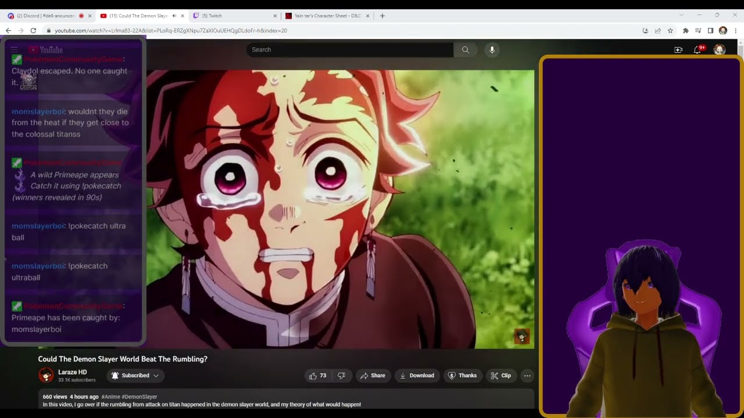
Task: Open the Laraze HD channel avatar
Action: (x=46, y=376)
